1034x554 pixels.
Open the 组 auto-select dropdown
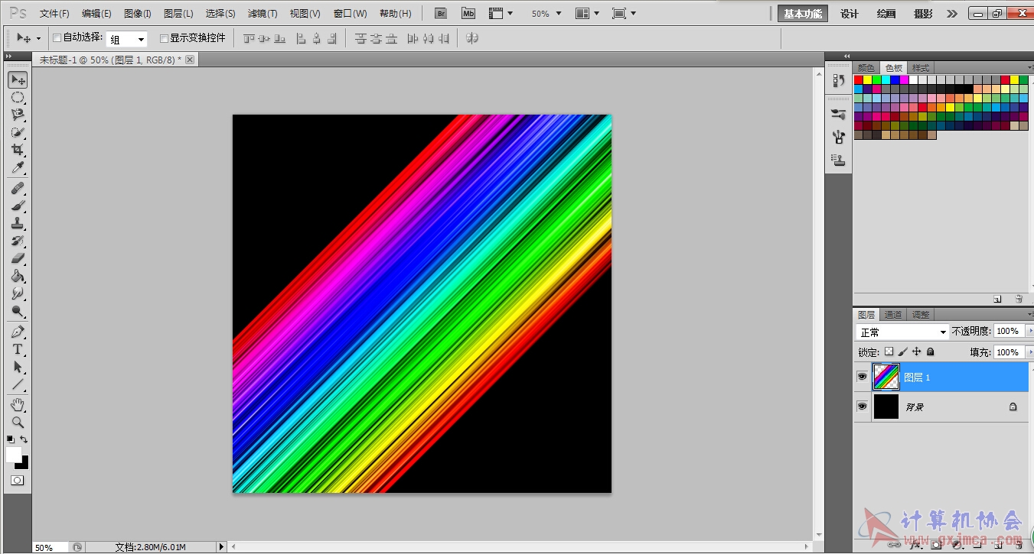tap(126, 39)
